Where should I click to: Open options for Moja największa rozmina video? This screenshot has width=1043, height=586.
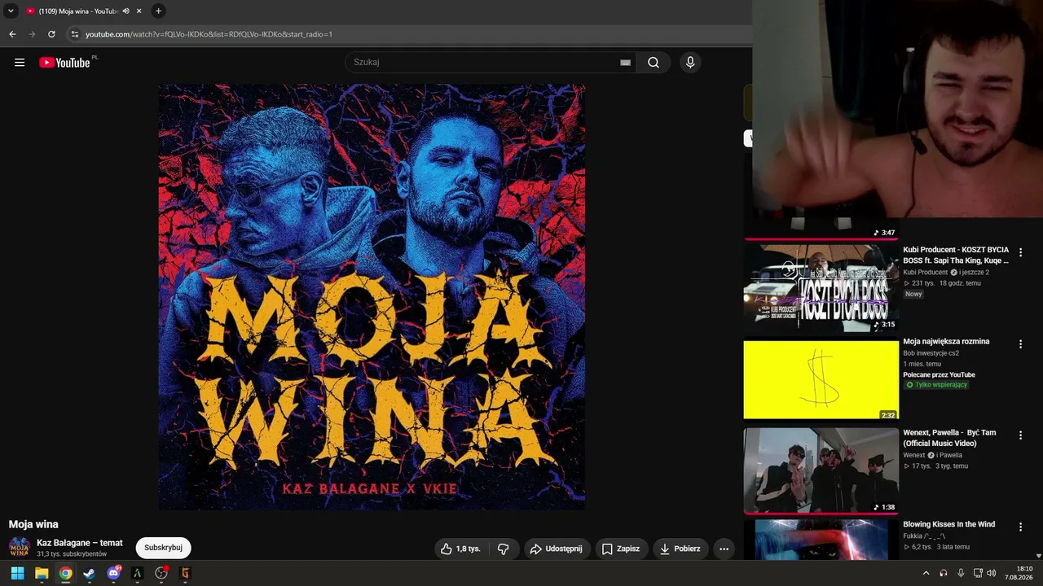click(1020, 344)
